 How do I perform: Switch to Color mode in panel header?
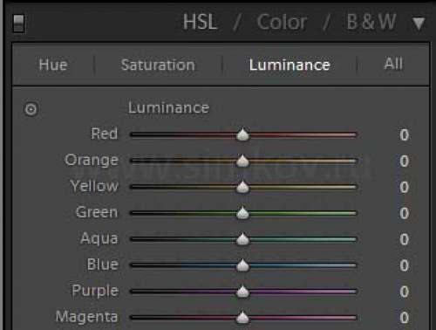click(282, 22)
